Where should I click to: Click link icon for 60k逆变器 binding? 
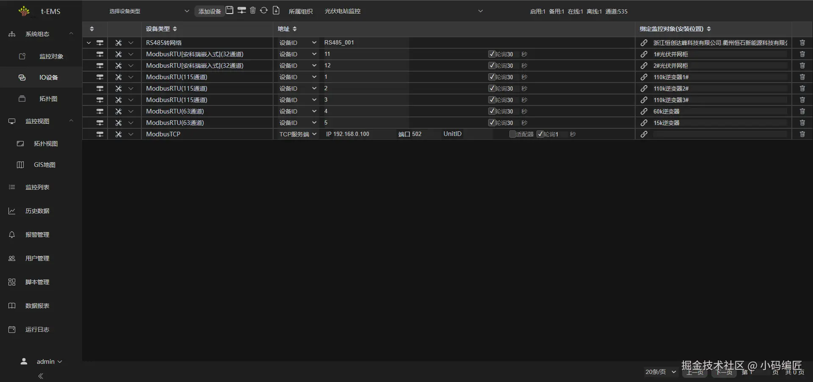click(x=644, y=111)
